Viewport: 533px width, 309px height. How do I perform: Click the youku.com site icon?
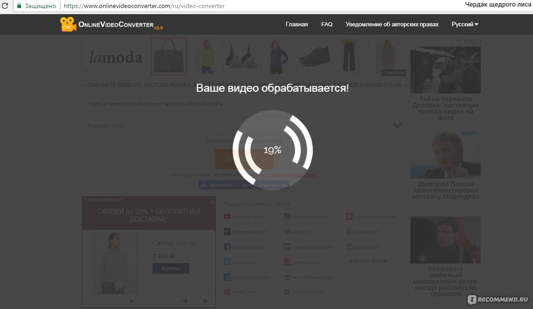[349, 232]
